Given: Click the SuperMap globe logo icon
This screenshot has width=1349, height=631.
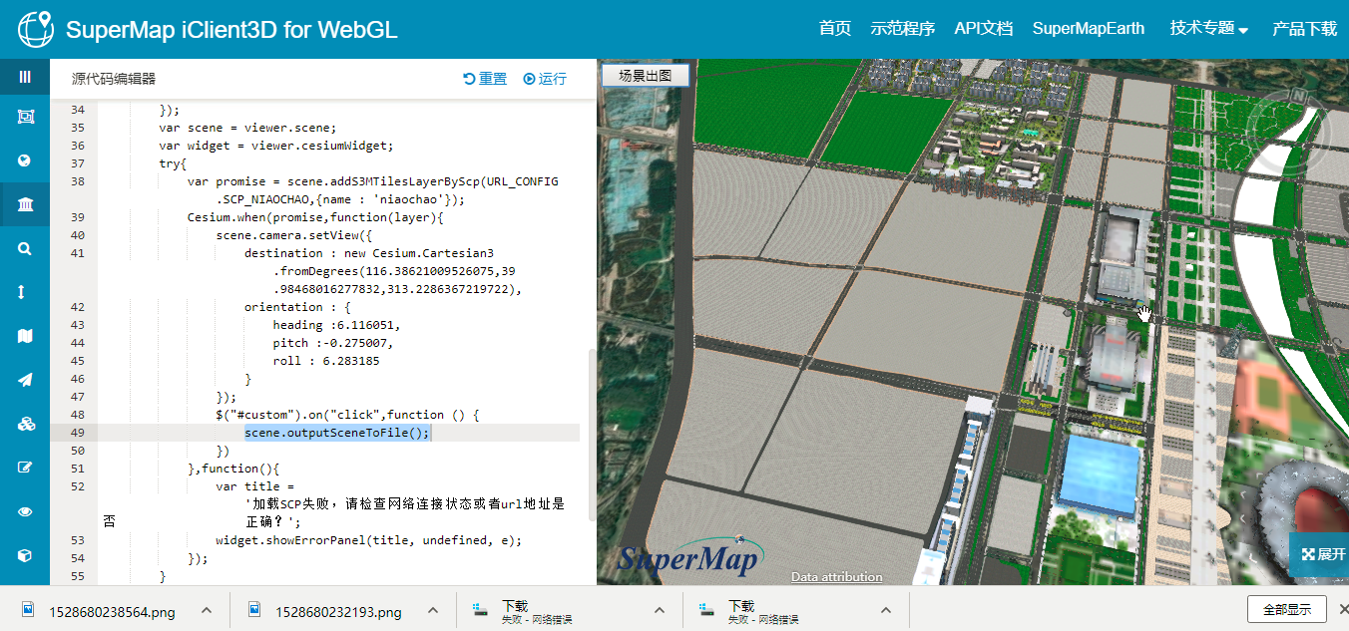Looking at the screenshot, I should (x=35, y=29).
